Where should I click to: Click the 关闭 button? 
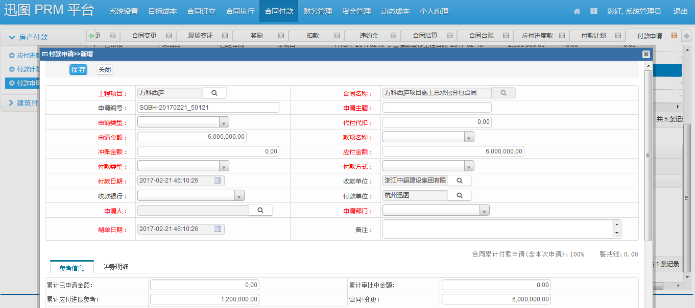click(x=105, y=70)
